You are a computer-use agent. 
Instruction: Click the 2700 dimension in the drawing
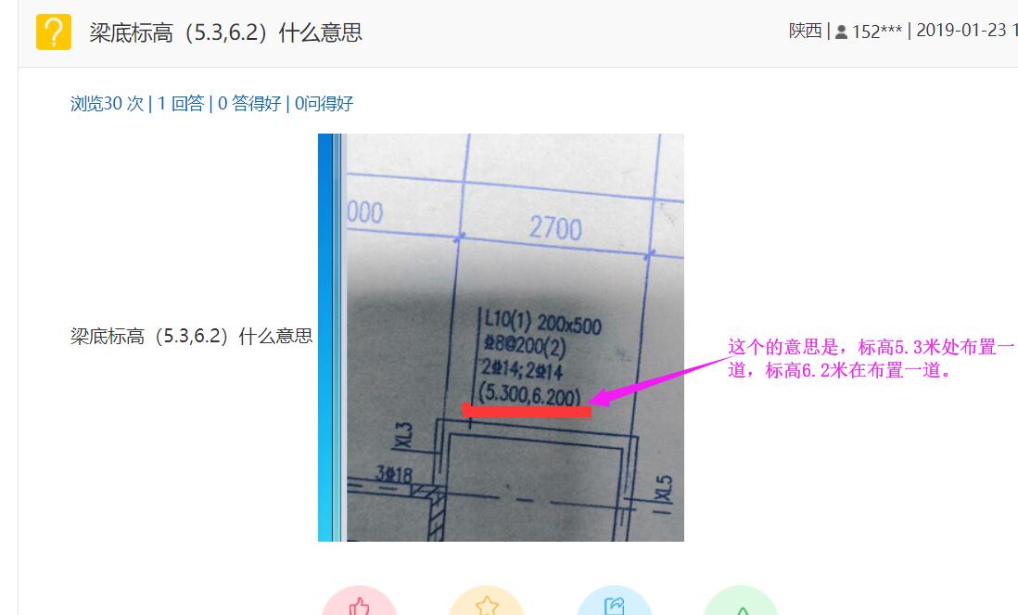[555, 228]
